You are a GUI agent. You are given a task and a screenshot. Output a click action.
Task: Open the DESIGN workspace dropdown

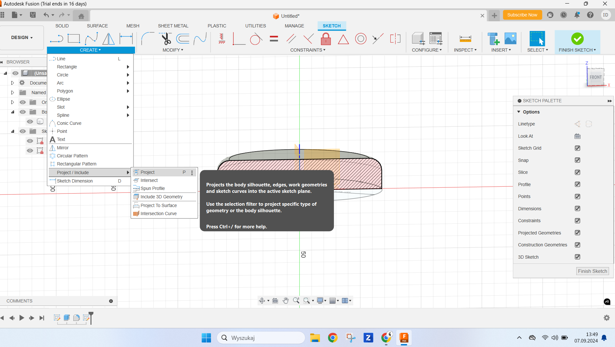tap(22, 37)
